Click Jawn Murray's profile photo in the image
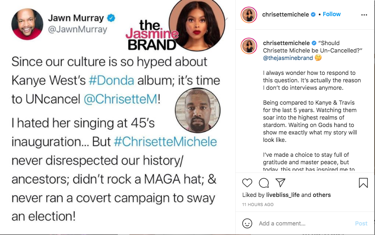The width and height of the screenshot is (375, 235). 27,24
